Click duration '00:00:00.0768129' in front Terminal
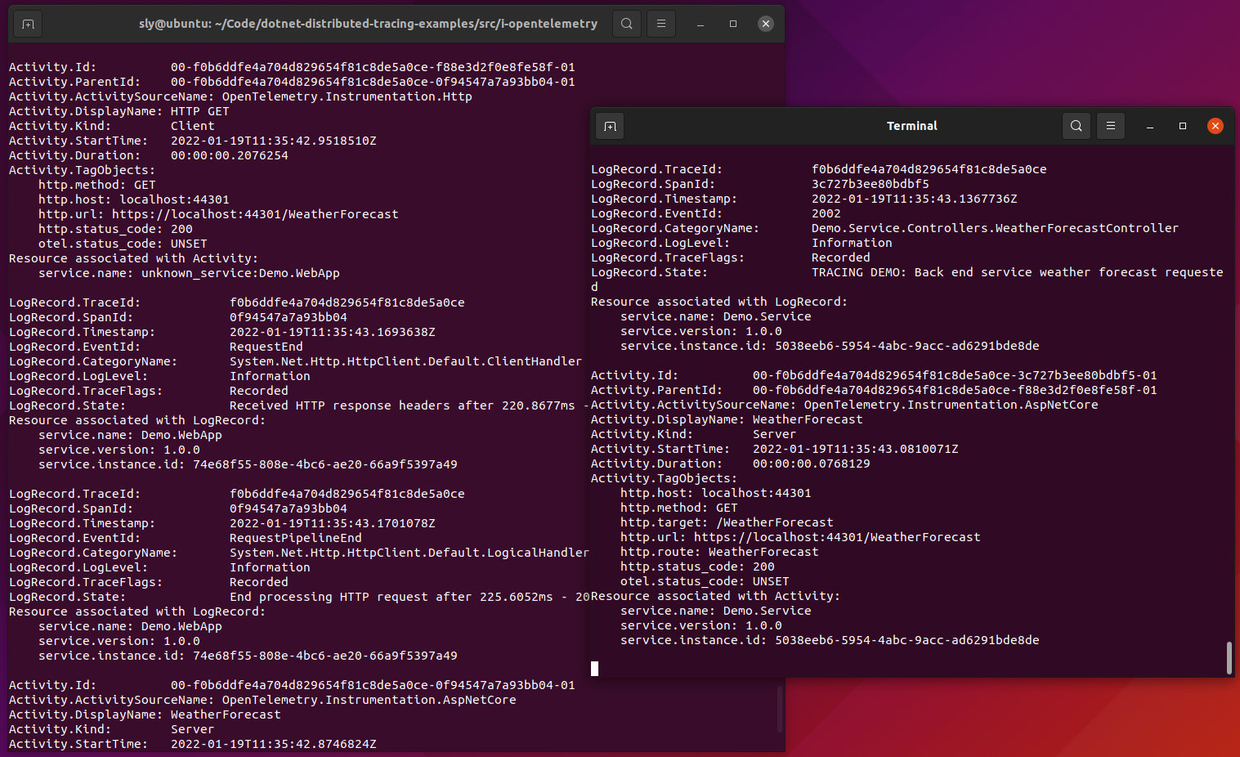This screenshot has height=757, width=1240. click(812, 464)
